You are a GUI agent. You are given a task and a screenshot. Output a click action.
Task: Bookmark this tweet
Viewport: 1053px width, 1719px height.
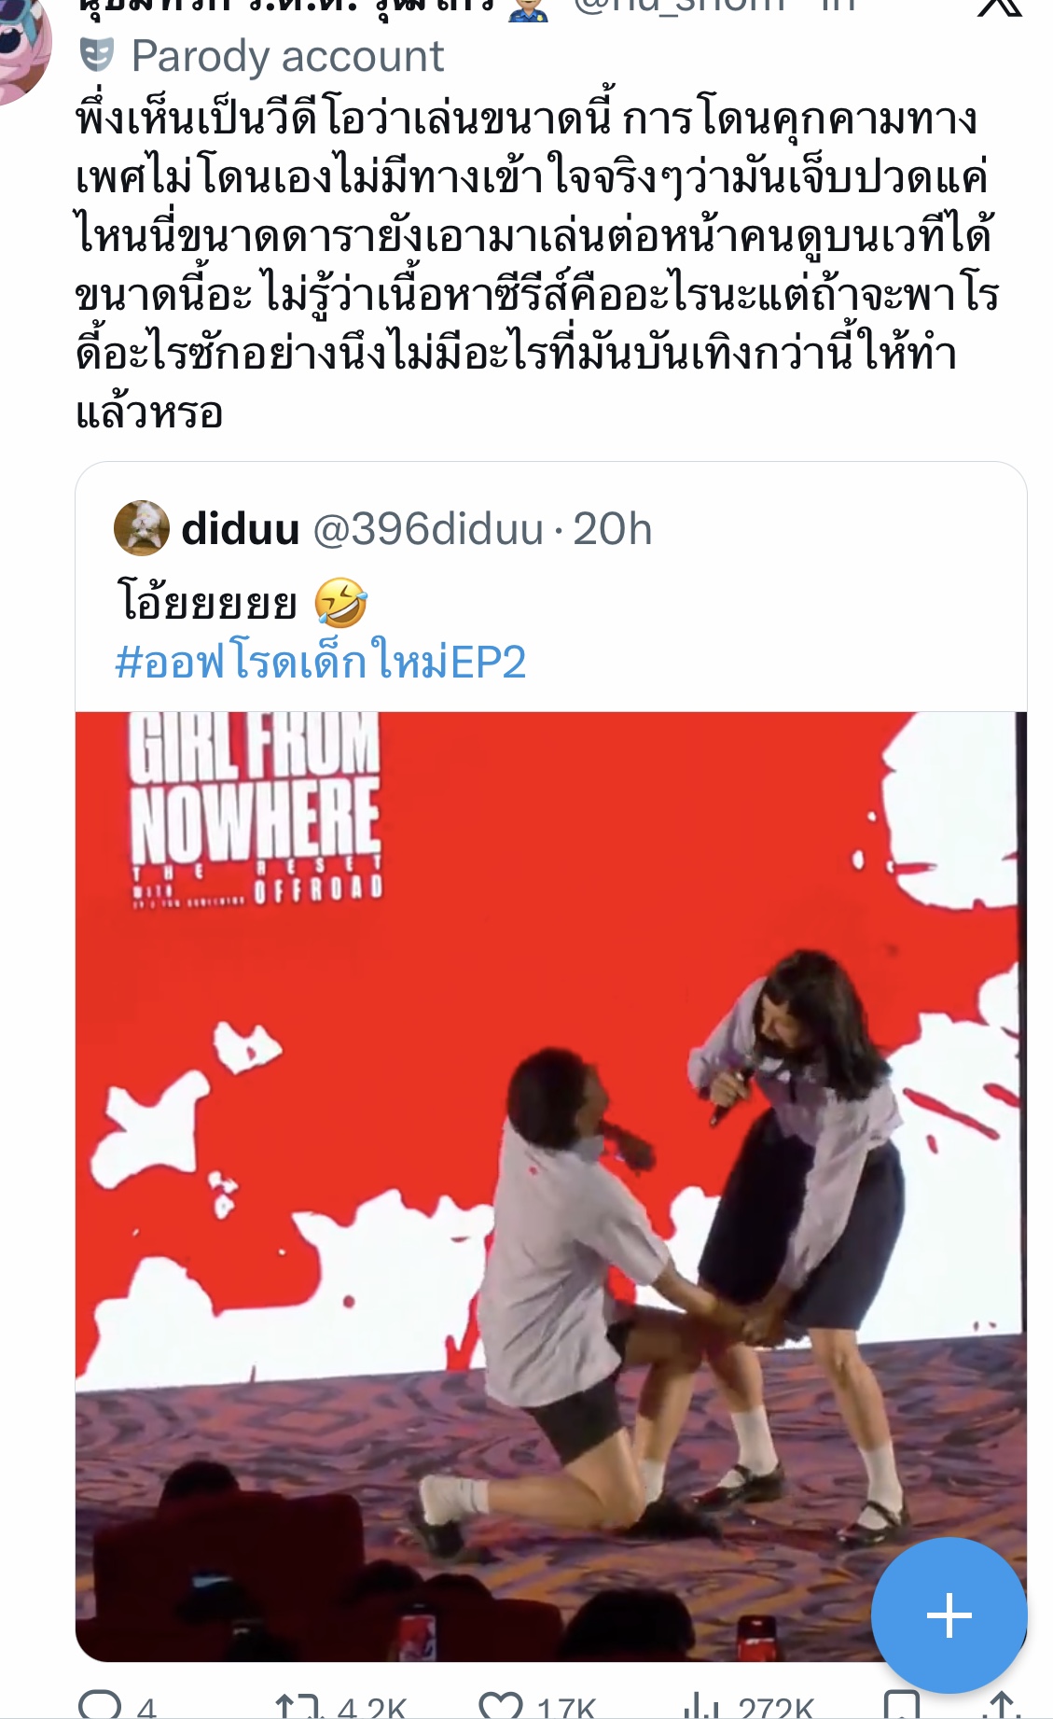[x=901, y=1706]
